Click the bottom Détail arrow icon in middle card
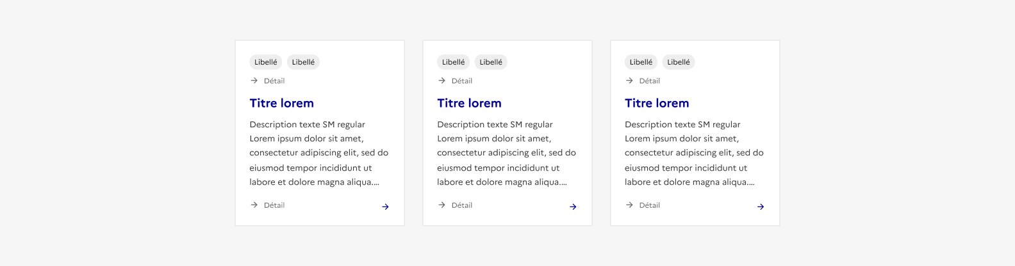1015x266 pixels. tap(441, 205)
